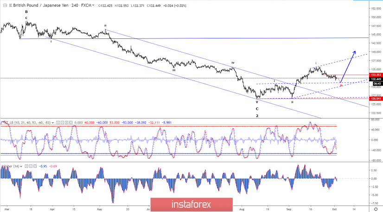Click the 150.000 price axis level
The height and width of the screenshot is (212, 383).
click(x=376, y=17)
